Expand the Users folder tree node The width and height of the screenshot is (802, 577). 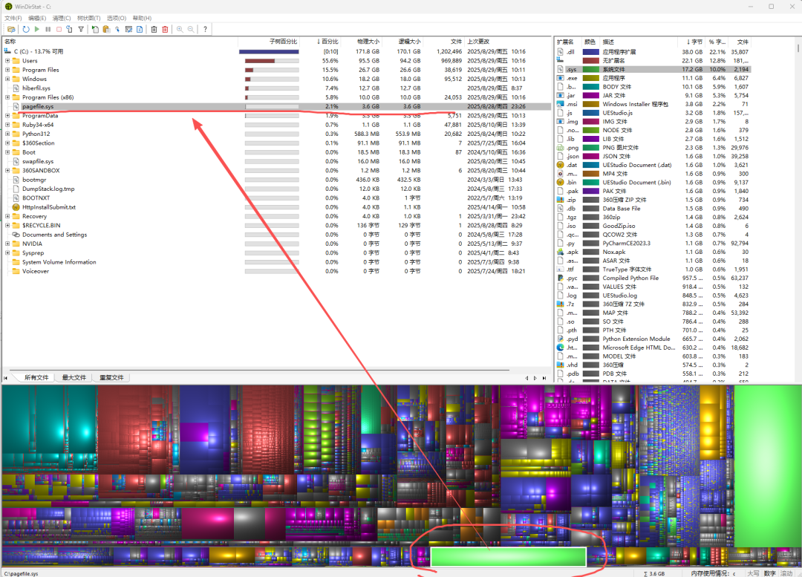click(x=7, y=61)
